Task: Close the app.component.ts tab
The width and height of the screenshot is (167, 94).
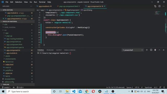Action: [x=105, y=6]
